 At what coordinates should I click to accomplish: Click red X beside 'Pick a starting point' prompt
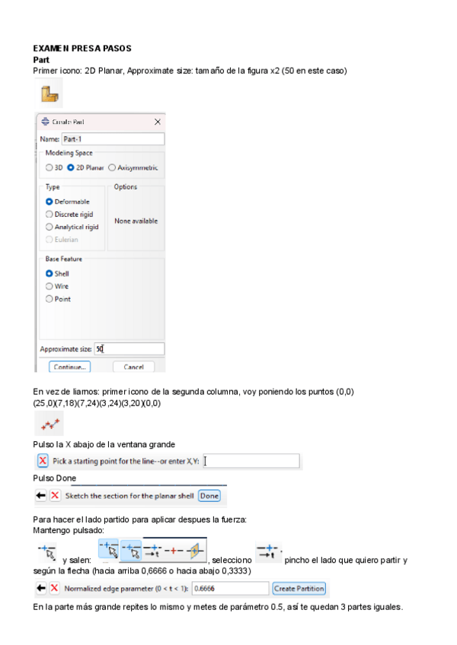point(43,461)
